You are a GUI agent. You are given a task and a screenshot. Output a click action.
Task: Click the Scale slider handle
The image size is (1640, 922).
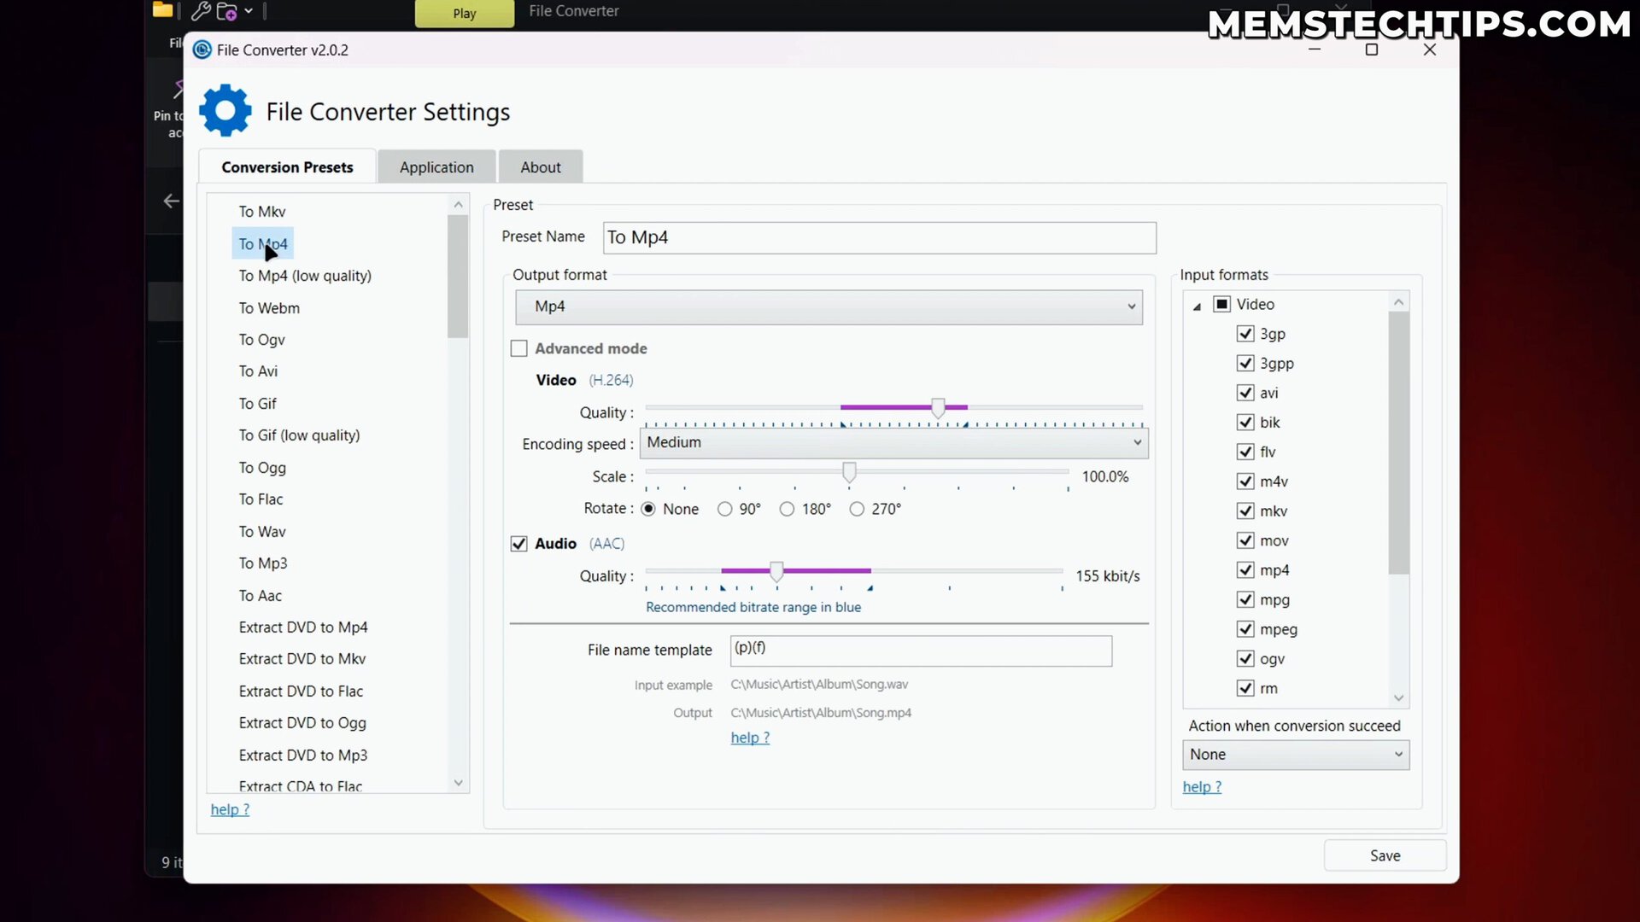coord(849,472)
